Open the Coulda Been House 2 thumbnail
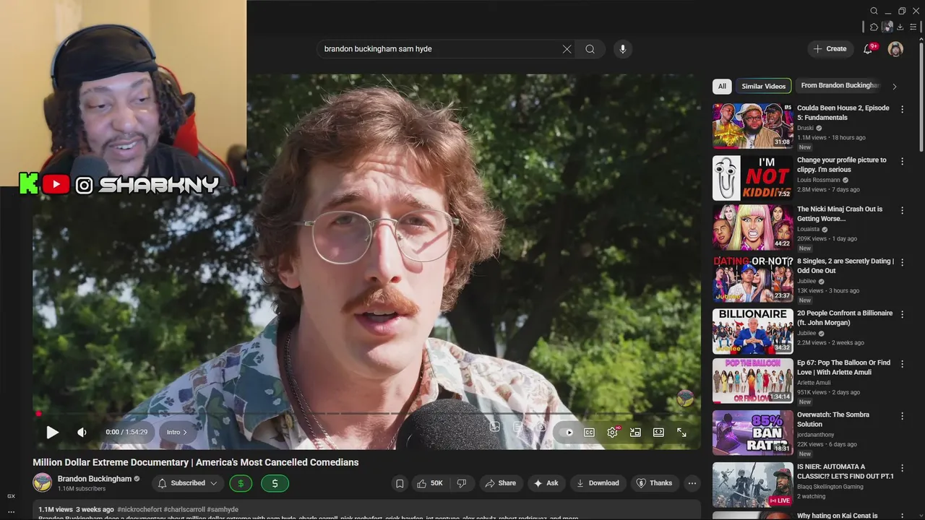This screenshot has height=520, width=925. pos(752,126)
